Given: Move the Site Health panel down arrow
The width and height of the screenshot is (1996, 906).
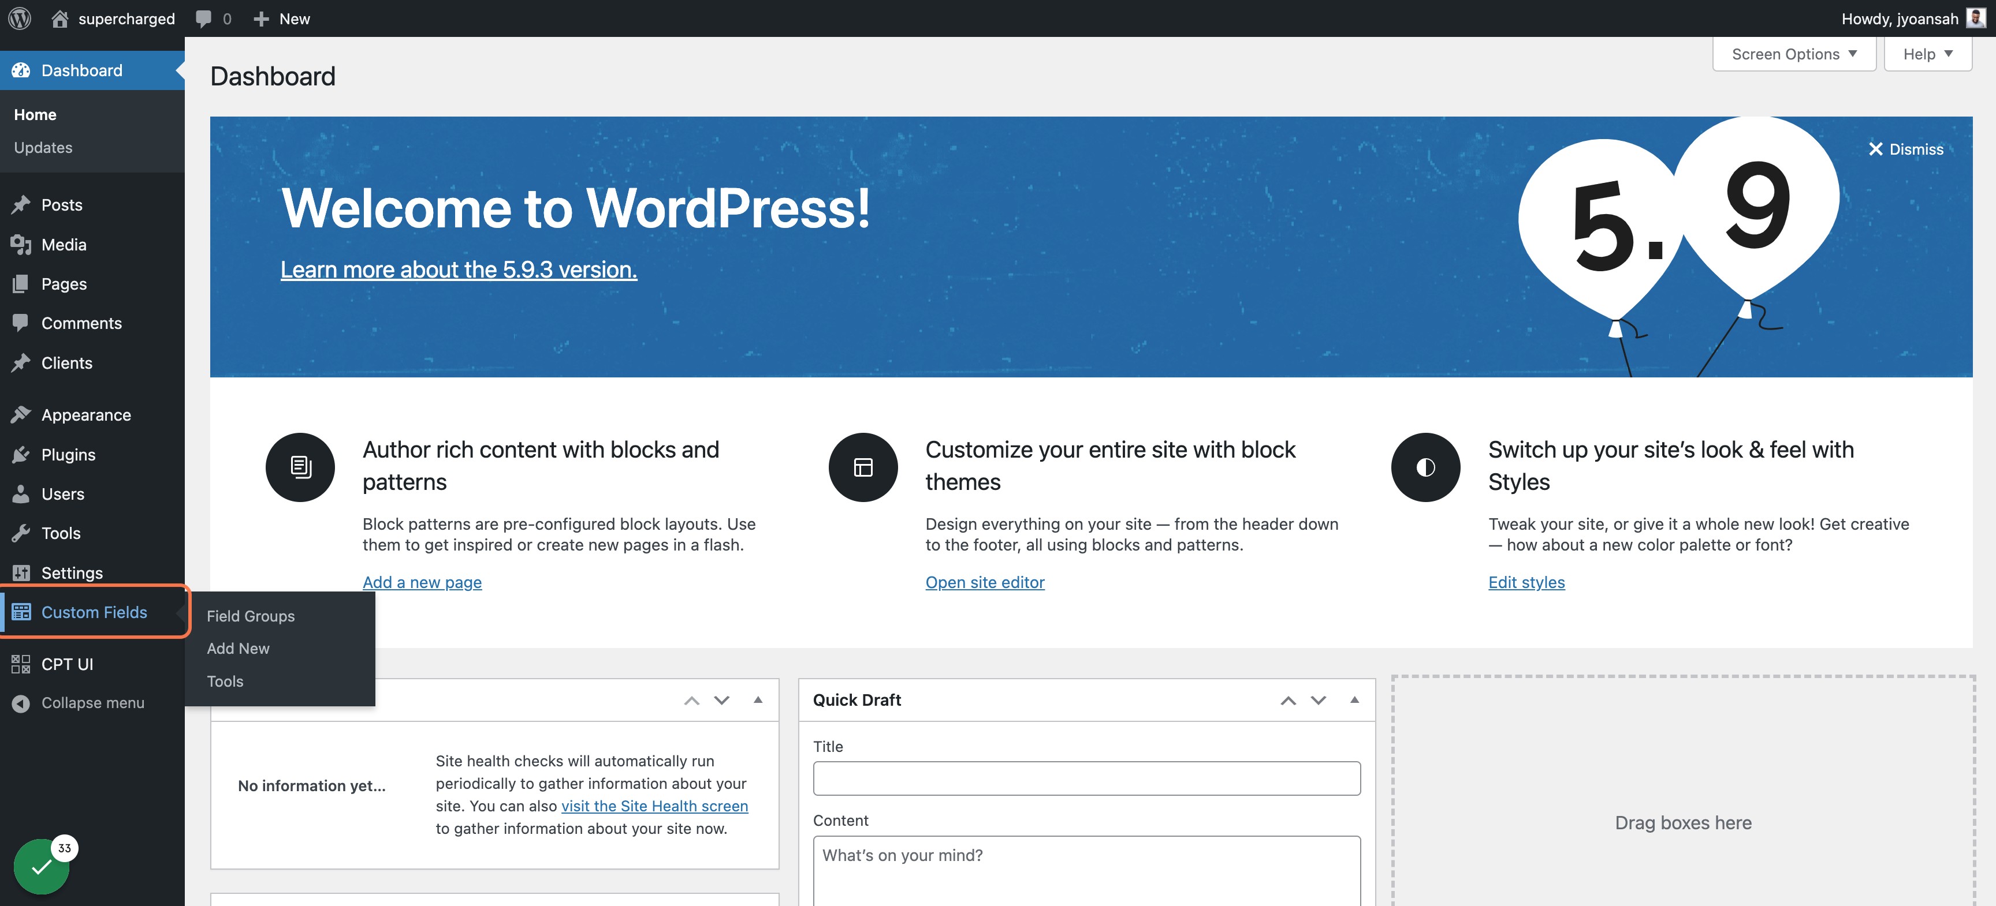Looking at the screenshot, I should 721,700.
